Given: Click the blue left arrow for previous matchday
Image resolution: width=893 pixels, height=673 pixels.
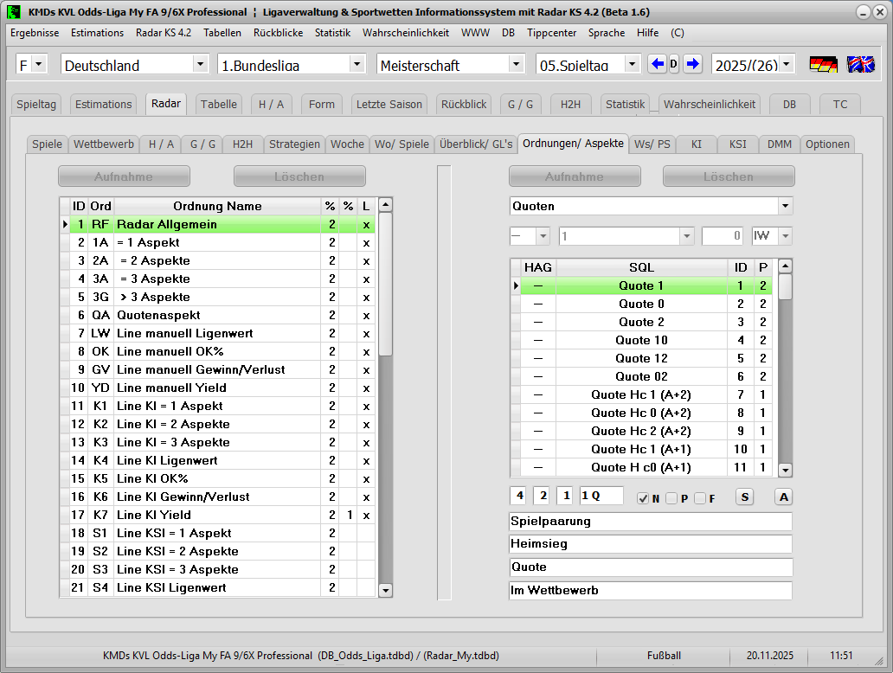Looking at the screenshot, I should [658, 64].
